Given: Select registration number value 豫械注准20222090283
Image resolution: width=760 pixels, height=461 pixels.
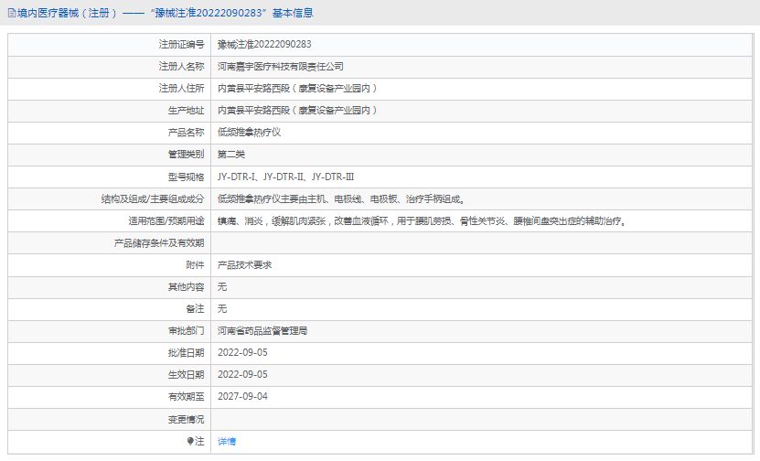Looking at the screenshot, I should coord(264,44).
